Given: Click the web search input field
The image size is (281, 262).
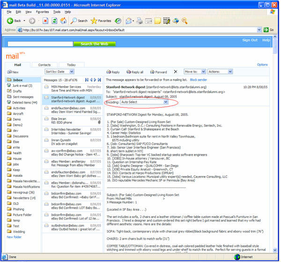Looking at the screenshot, I should 40,44.
